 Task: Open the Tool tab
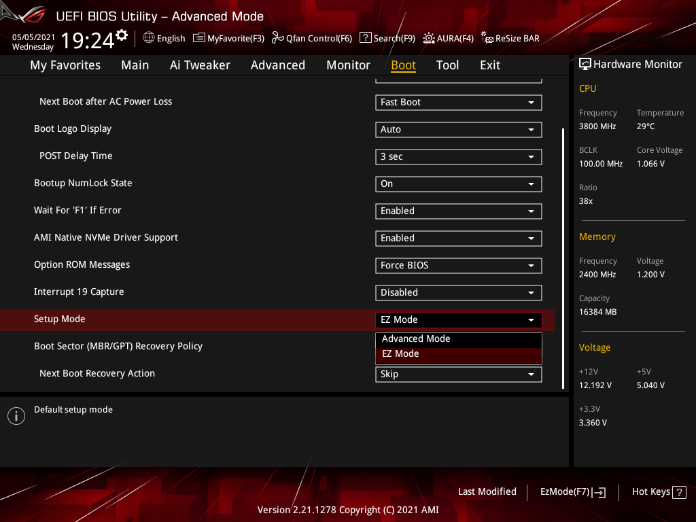point(447,65)
